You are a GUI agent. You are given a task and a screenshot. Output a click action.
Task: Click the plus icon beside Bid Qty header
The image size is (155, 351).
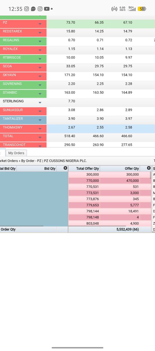coord(65,168)
